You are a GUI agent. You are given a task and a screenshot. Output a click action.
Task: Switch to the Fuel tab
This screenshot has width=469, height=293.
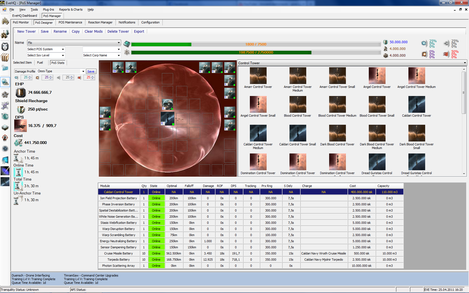coord(40,63)
